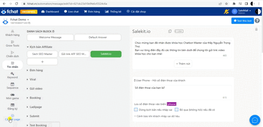The height and width of the screenshot is (127, 263).
Task: Bookmark this page with star
Action: click(x=226, y=4)
